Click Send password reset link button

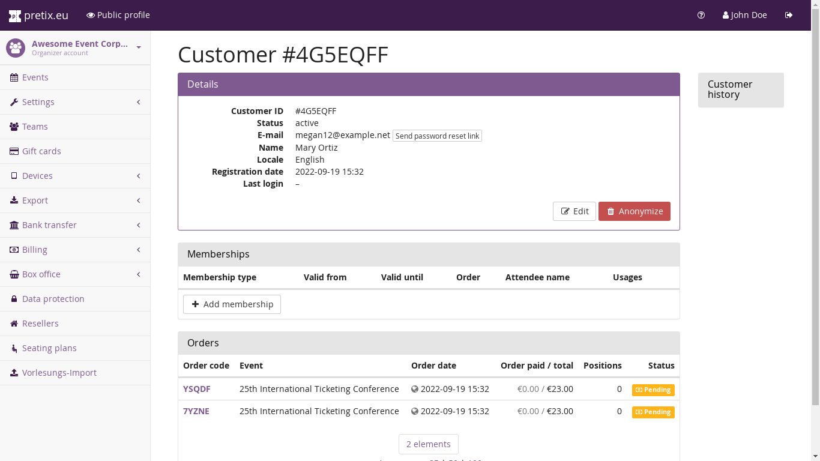click(437, 136)
